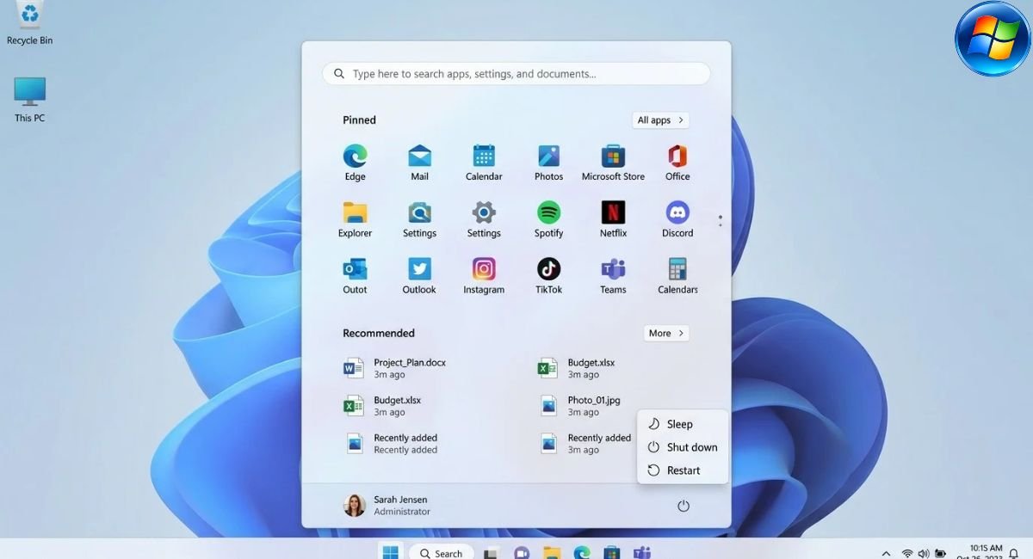Click the volume speaker icon in tray
1033x559 pixels.
(924, 553)
